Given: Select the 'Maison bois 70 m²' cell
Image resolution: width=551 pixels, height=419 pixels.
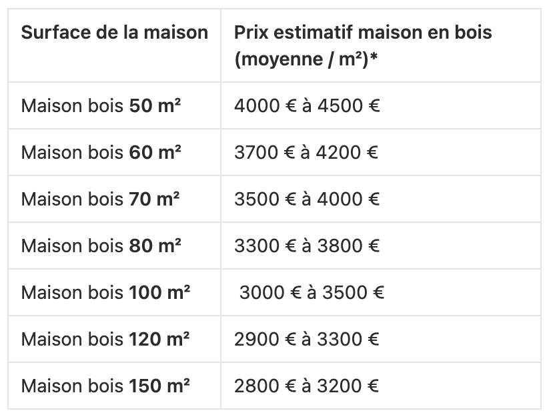Looking at the screenshot, I should [101, 199].
